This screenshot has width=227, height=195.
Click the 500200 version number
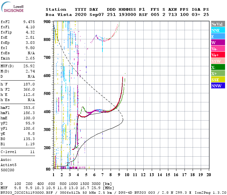pos(7,170)
